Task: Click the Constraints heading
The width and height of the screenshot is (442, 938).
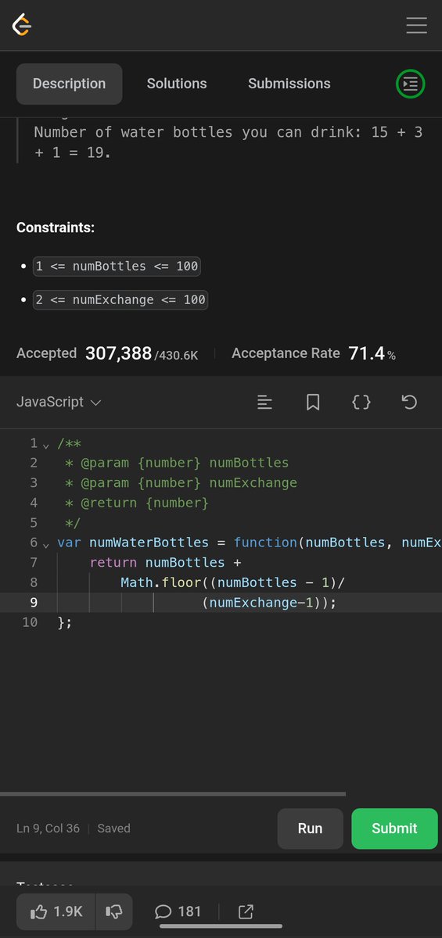Action: coord(56,228)
